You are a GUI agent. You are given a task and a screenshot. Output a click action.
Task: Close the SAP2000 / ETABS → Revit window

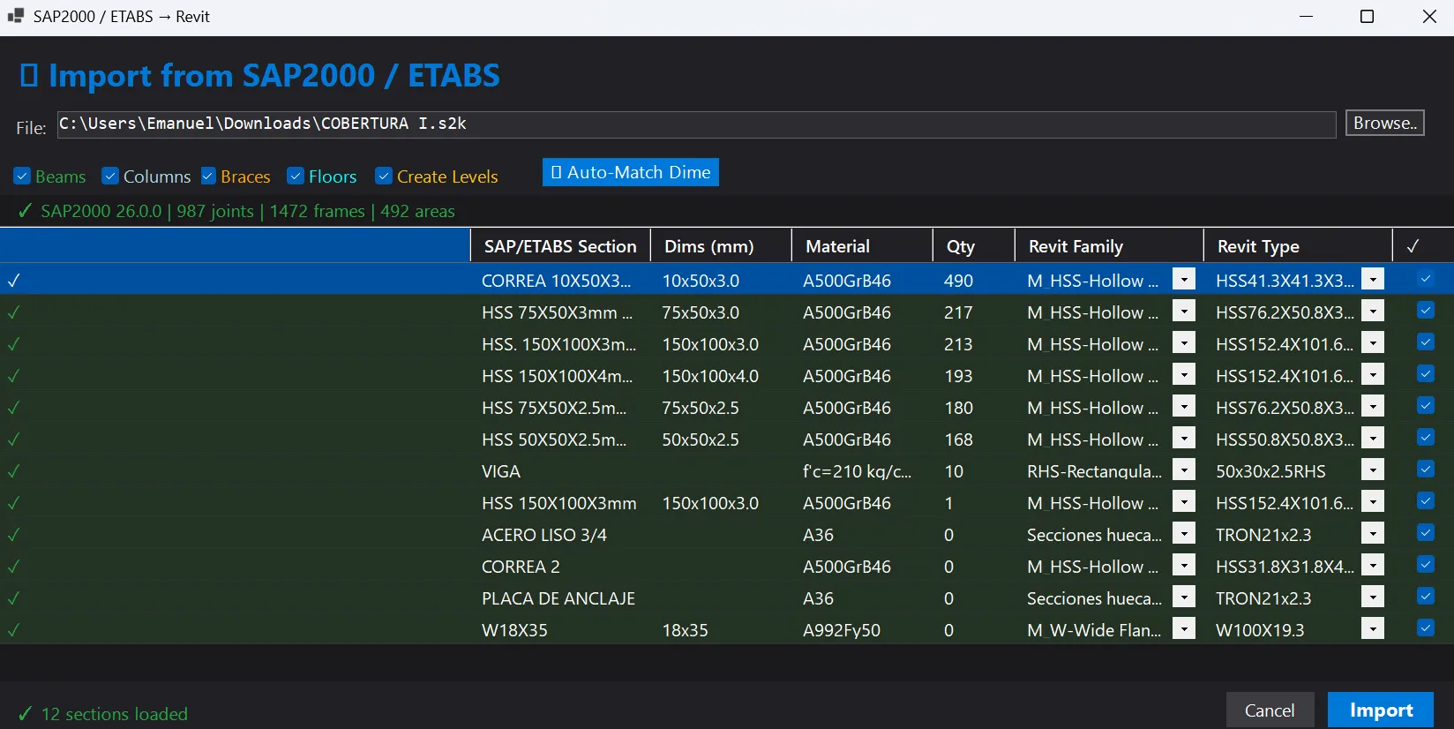[1429, 17]
